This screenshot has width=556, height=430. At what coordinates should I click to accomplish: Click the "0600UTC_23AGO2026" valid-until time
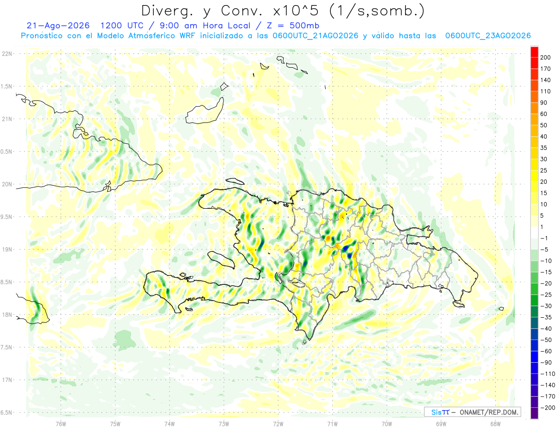pyautogui.click(x=488, y=36)
